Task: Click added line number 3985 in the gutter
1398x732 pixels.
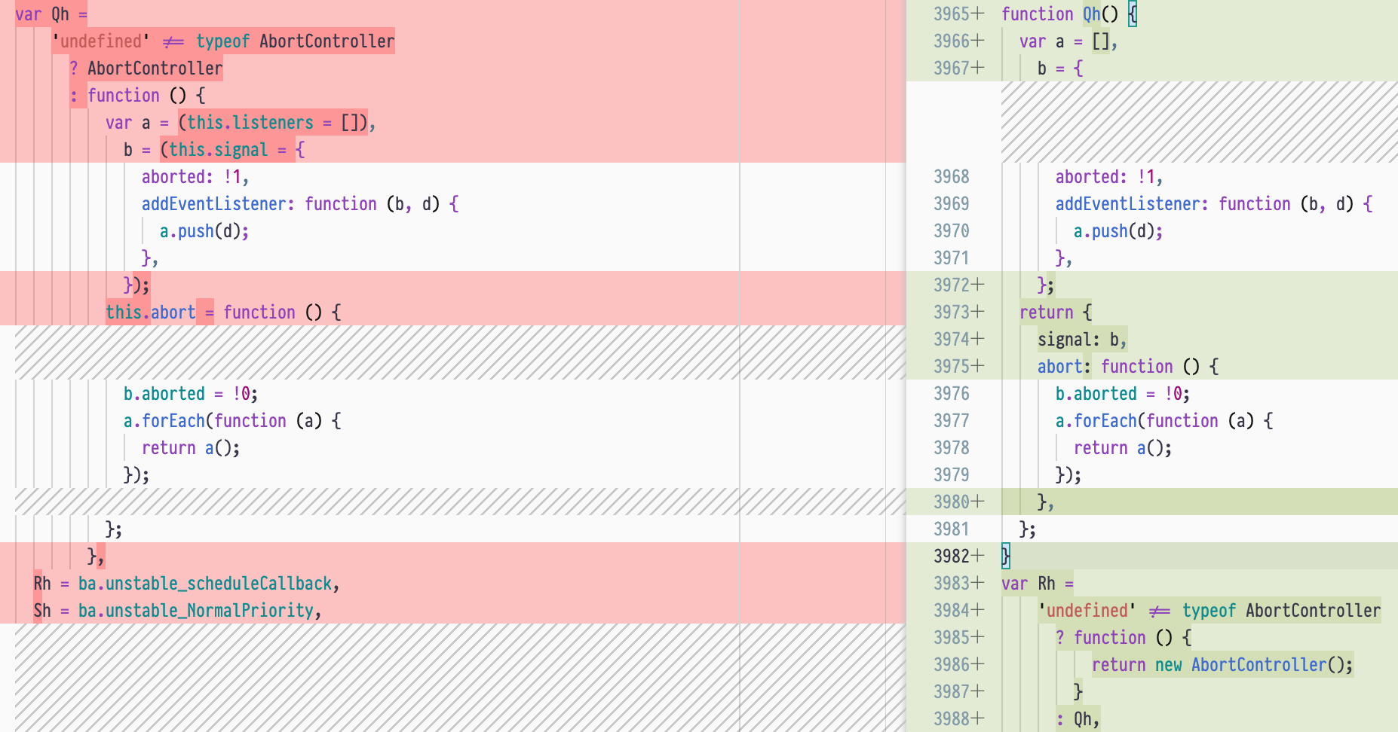Action: (952, 638)
